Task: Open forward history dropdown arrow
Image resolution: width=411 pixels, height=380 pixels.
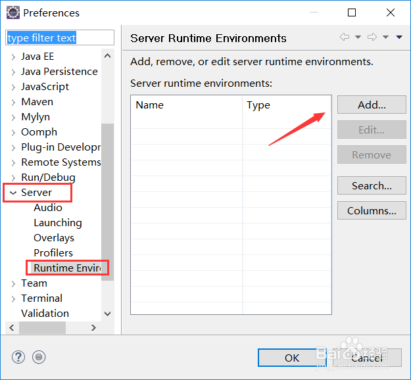Action: [386, 37]
